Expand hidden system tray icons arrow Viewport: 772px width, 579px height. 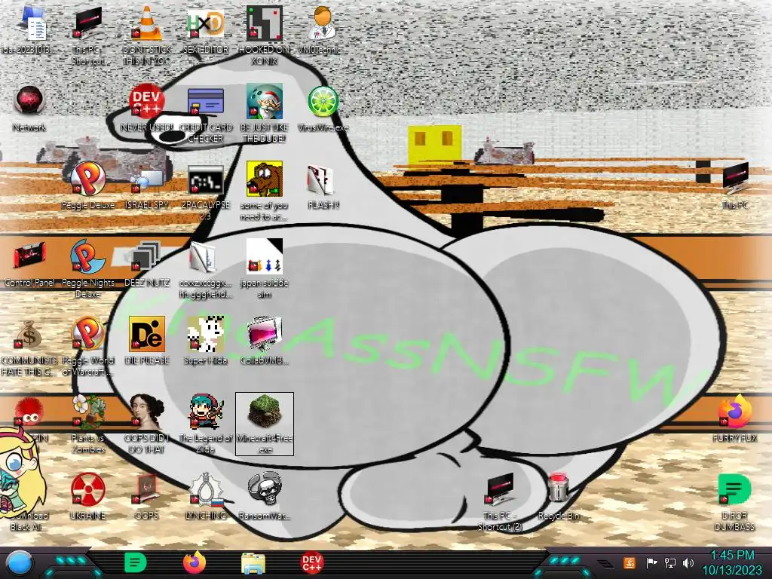pos(607,564)
